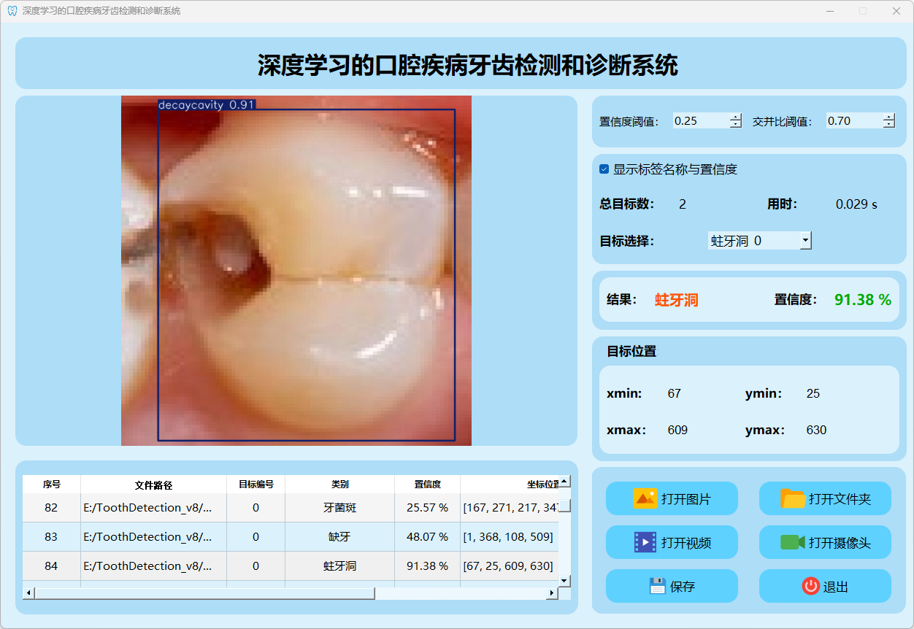This screenshot has width=914, height=629.
Task: Click the table's horizontal scrollbar thumb
Action: pos(204,593)
